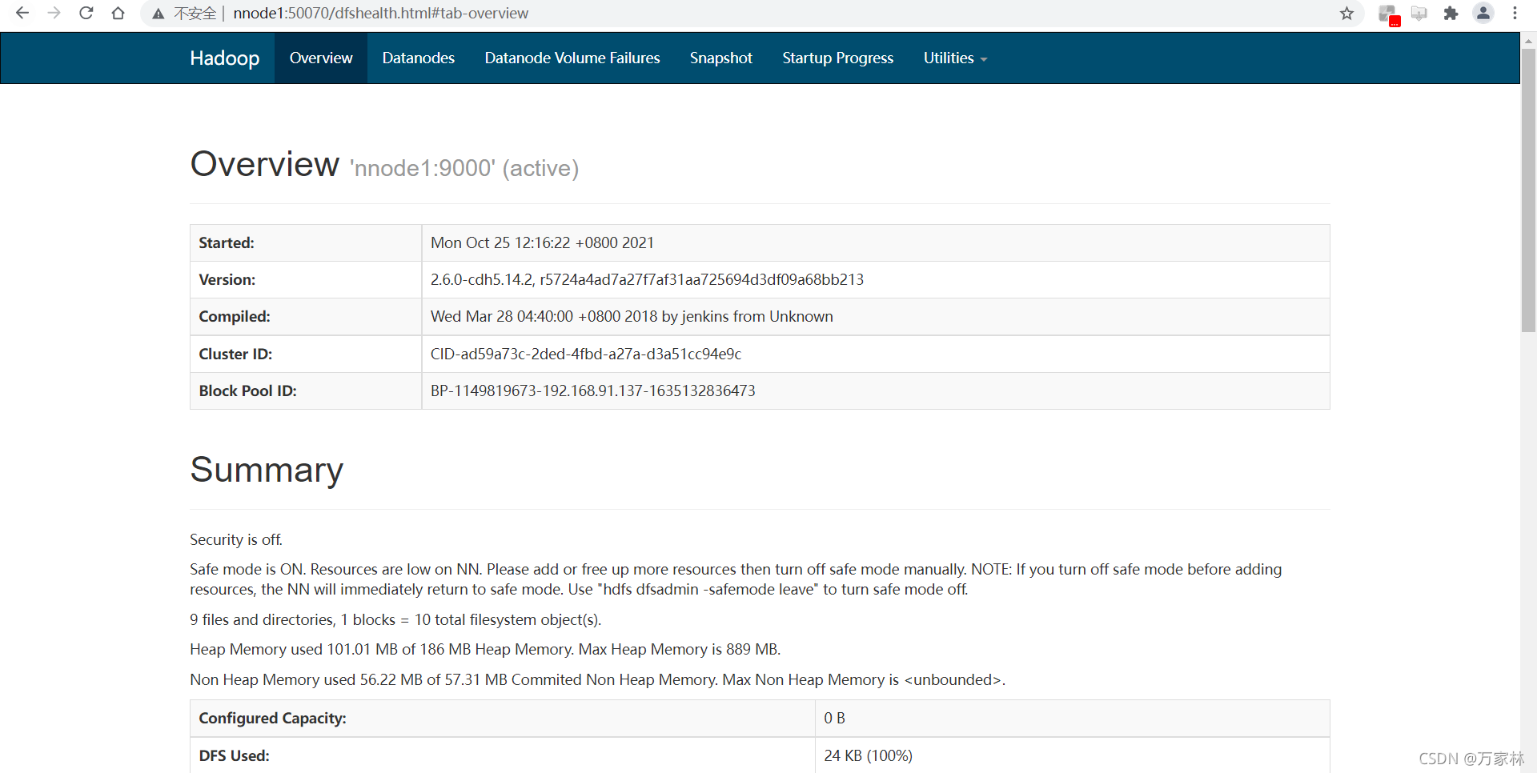The height and width of the screenshot is (773, 1537).
Task: Go back using the browser back arrow
Action: click(22, 13)
